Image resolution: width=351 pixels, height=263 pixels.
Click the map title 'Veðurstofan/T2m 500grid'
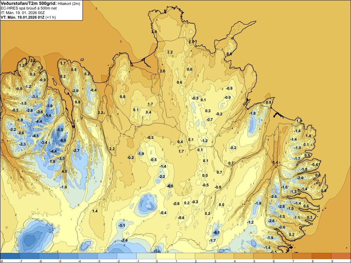(x=29, y=4)
